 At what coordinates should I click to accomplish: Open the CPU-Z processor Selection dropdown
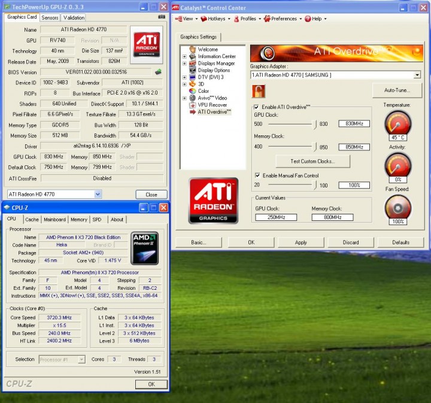click(81, 359)
